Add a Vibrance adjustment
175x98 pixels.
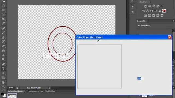(162, 6)
